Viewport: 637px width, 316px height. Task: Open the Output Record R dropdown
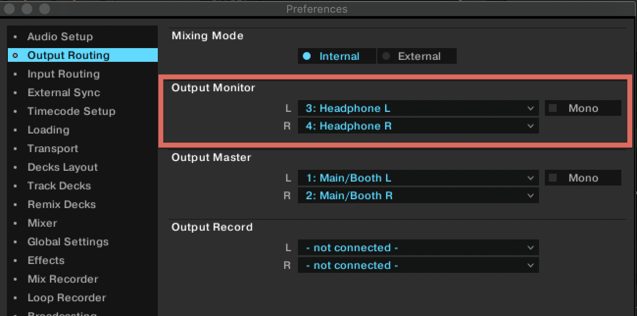(x=418, y=265)
